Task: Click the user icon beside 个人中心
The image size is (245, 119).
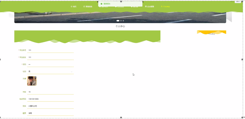Action: pyautogui.click(x=161, y=7)
